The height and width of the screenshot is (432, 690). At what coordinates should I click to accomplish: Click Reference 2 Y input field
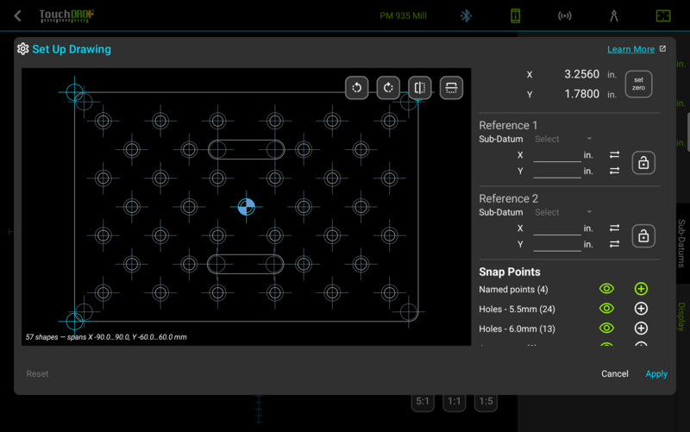557,244
